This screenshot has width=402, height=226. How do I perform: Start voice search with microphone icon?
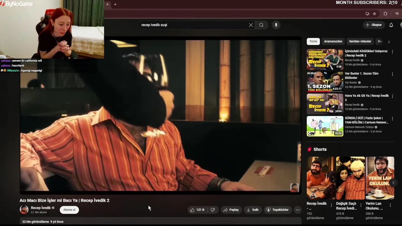276,25
